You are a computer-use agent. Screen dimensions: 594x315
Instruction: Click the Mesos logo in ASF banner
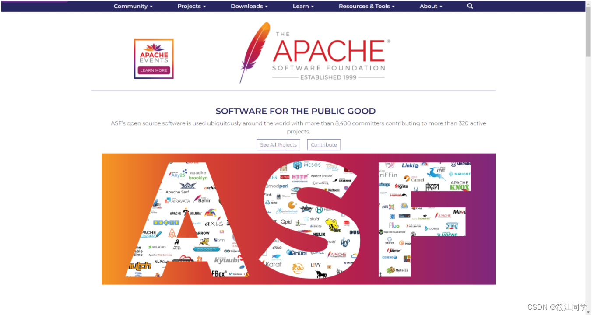point(307,165)
